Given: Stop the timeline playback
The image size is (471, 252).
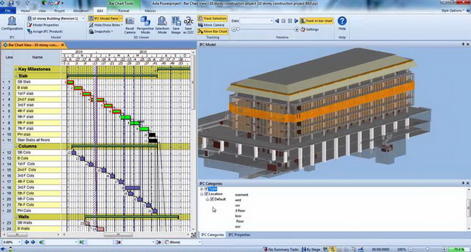Looking at the screenshot, I should click(283, 21).
